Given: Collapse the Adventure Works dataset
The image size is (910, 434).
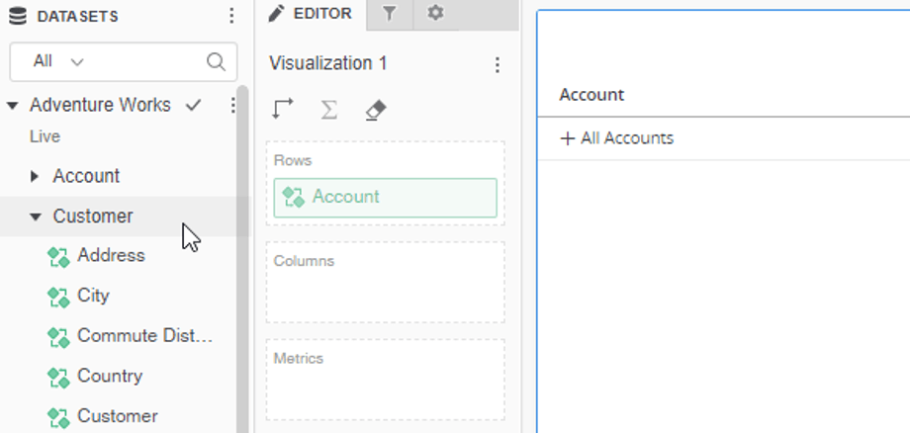Looking at the screenshot, I should [x=13, y=105].
